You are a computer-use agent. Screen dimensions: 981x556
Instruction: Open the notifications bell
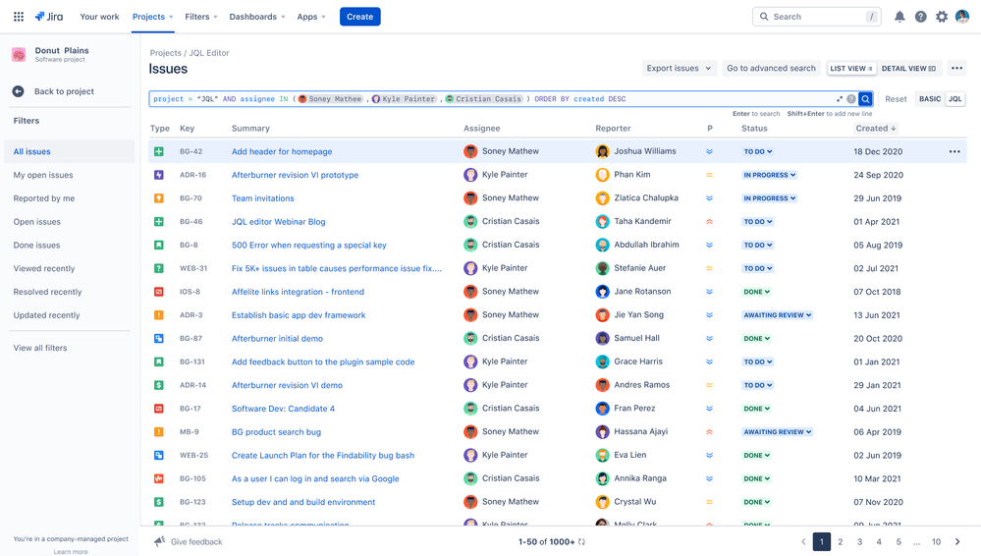click(x=899, y=17)
